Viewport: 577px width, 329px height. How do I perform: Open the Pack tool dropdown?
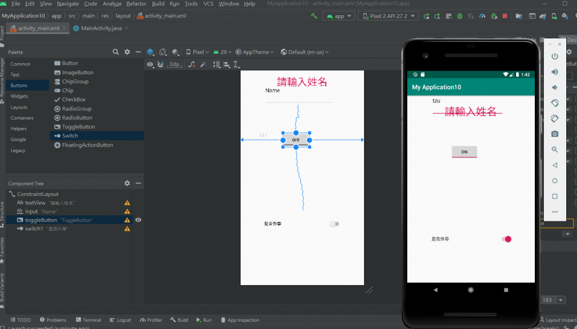pos(217,65)
